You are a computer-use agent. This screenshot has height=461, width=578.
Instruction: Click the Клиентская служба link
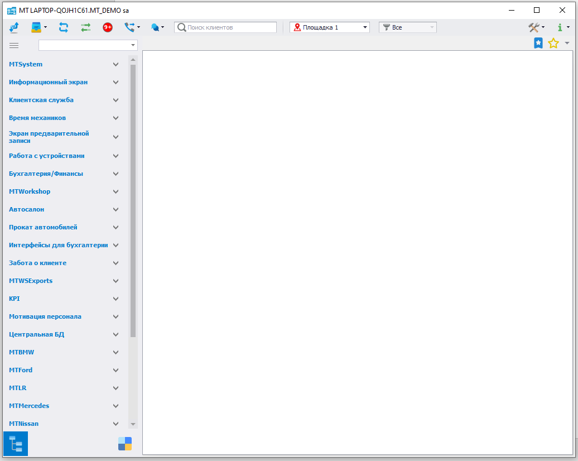coord(41,100)
